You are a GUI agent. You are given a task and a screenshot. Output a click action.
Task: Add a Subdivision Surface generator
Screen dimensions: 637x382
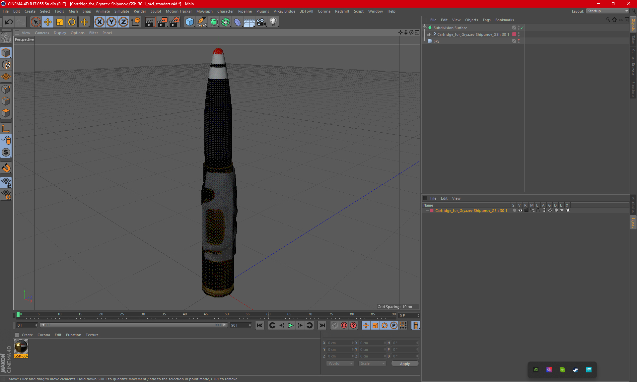tap(214, 22)
